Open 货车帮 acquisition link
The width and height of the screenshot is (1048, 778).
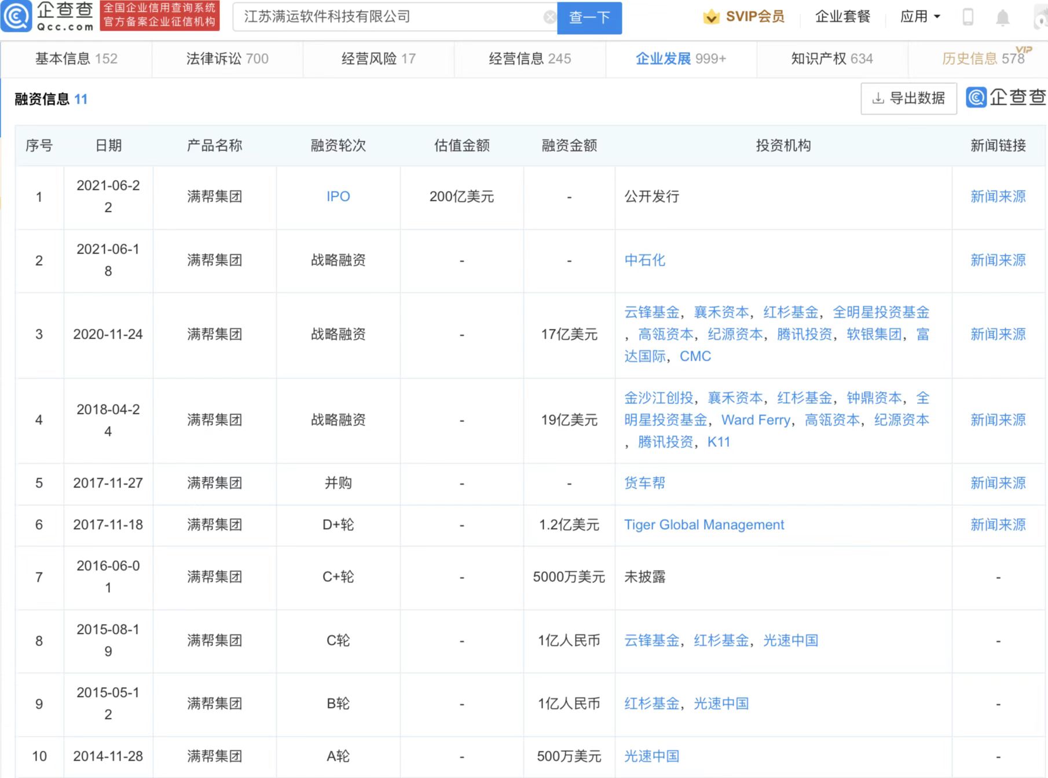[645, 483]
